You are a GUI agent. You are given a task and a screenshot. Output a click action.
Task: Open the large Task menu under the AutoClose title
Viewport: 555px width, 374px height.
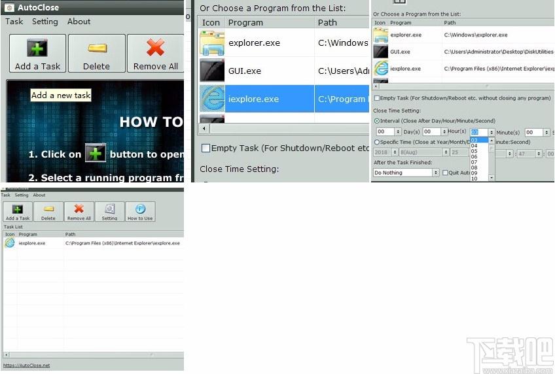click(14, 22)
